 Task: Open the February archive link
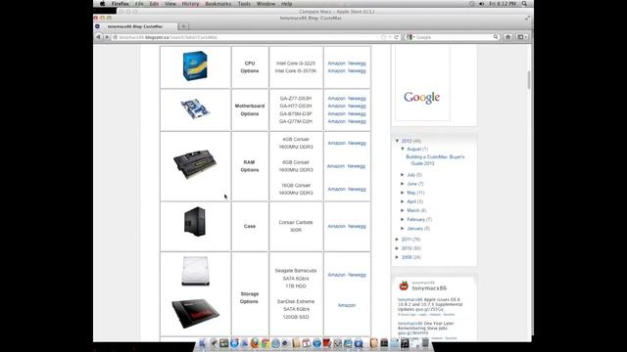[415, 219]
